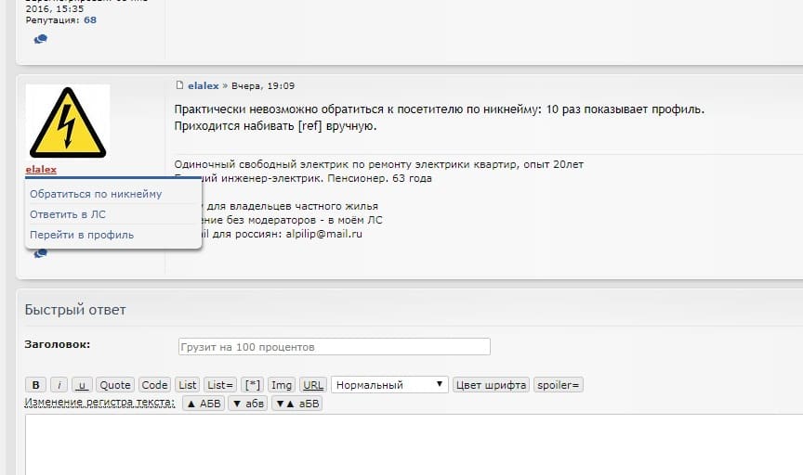Viewport: 803px width, 475px height.
Task: Choose Ответить в ЛС from popup
Action: coord(68,214)
